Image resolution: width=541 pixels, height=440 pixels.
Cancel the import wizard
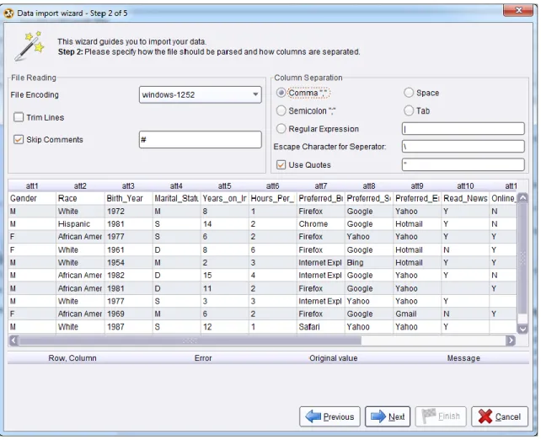tap(500, 416)
